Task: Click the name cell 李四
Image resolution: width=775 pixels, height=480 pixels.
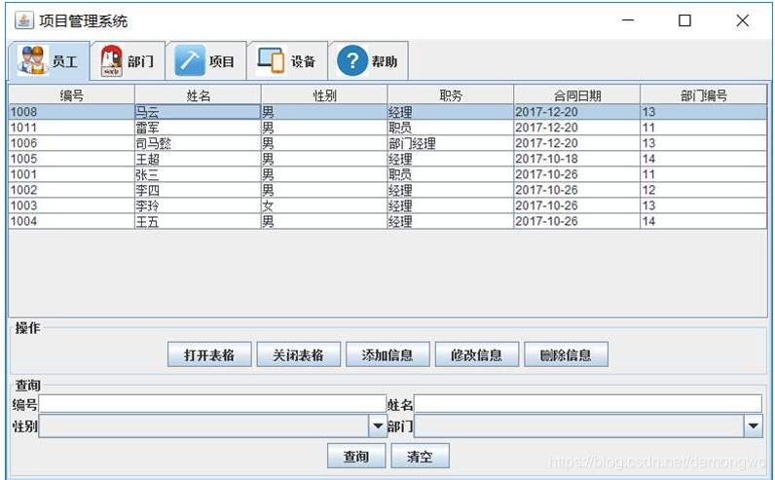Action: pos(198,190)
